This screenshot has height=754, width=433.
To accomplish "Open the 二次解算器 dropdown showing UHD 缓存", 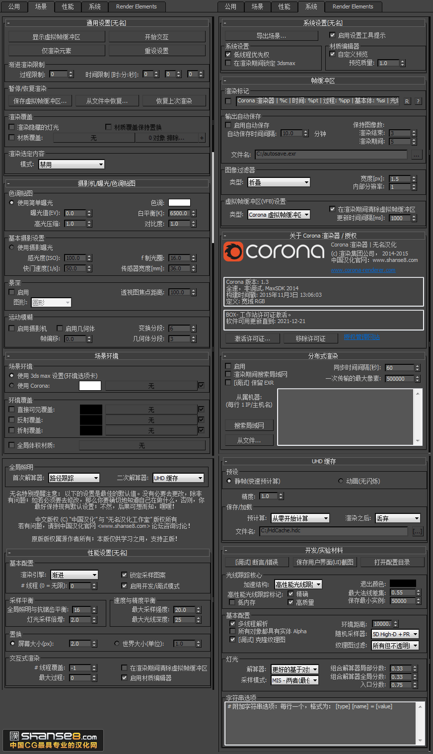I will (x=178, y=478).
